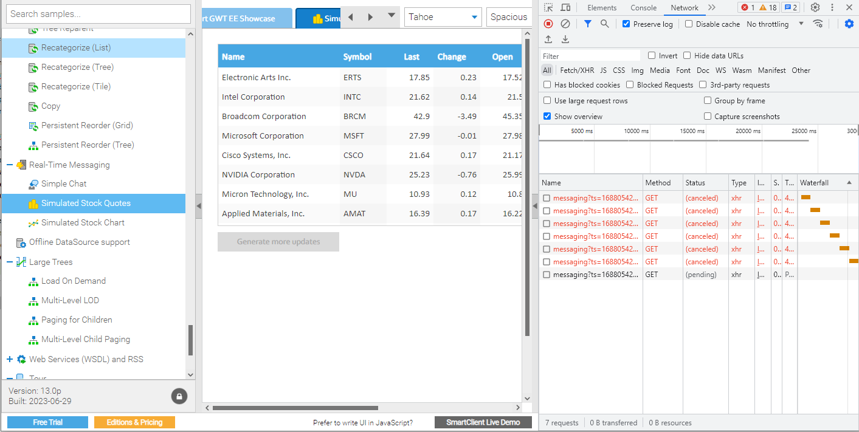Screen dimensions: 859x432
Task: Open the network conditions wifi icon
Action: pos(818,24)
